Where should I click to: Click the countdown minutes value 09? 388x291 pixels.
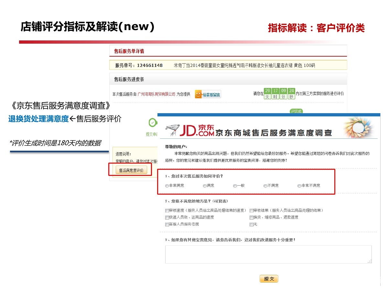click(283, 91)
